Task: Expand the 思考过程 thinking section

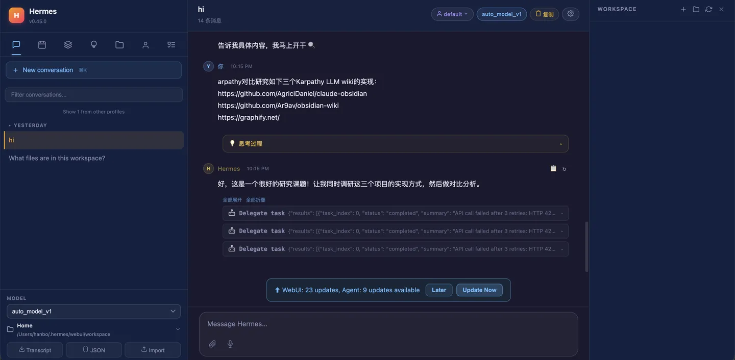Action: pyautogui.click(x=396, y=144)
